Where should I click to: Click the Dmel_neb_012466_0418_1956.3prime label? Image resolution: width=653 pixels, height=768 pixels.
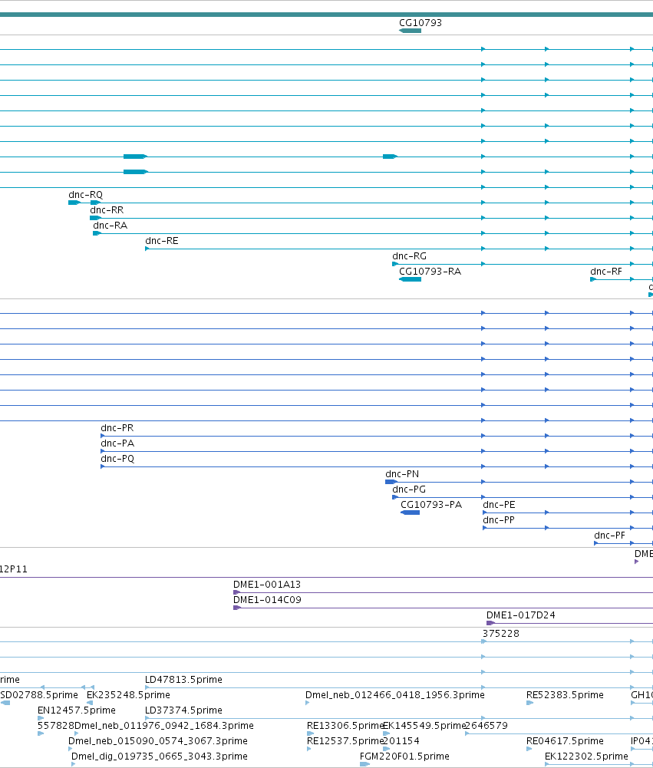click(395, 695)
